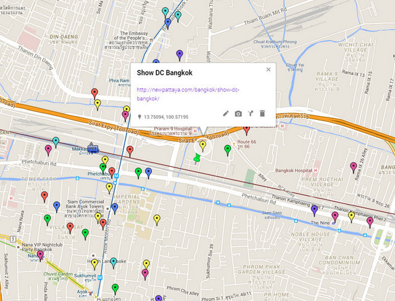
Task: Click the red pin above Route 66 label
Action: click(x=247, y=130)
